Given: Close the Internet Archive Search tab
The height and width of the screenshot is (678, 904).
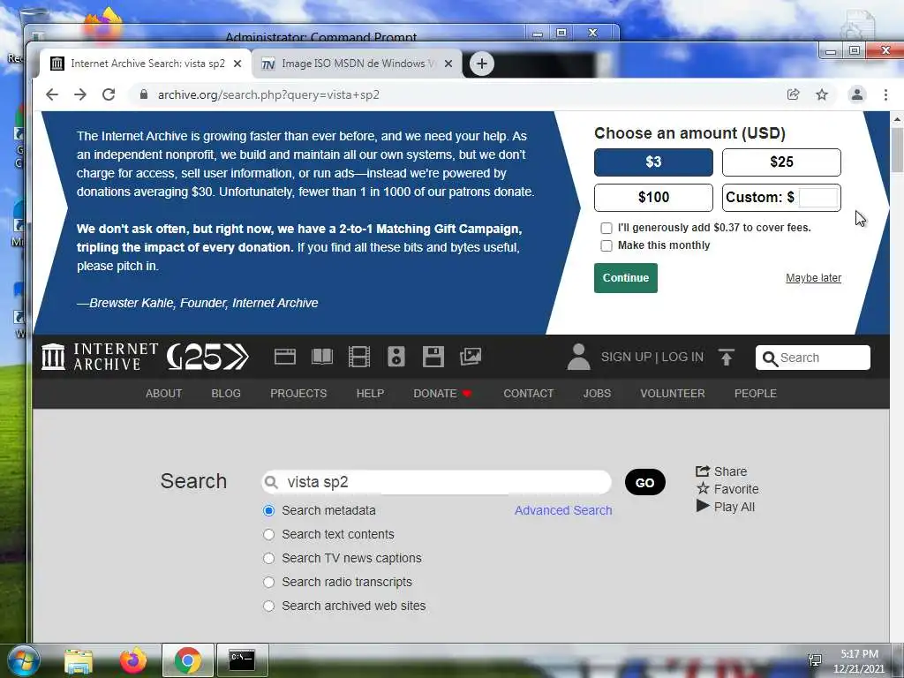Looking at the screenshot, I should [x=237, y=64].
